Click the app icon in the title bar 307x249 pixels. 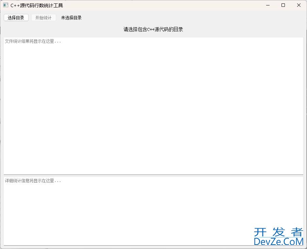click(x=5, y=5)
